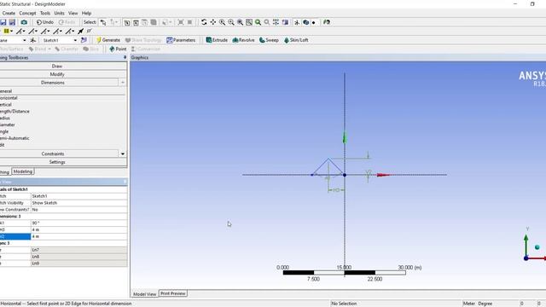Activate the new selection pointer icon

pos(103,22)
